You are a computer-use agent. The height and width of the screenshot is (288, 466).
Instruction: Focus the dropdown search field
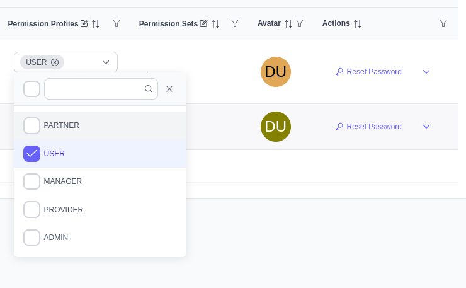96,89
